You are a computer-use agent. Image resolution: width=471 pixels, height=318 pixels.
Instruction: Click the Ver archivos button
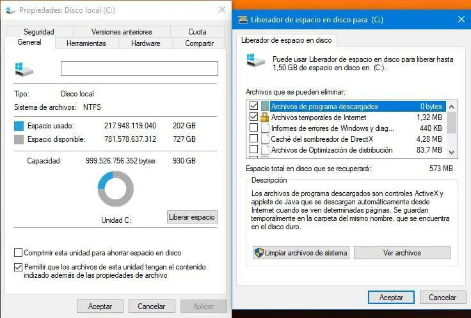[402, 253]
